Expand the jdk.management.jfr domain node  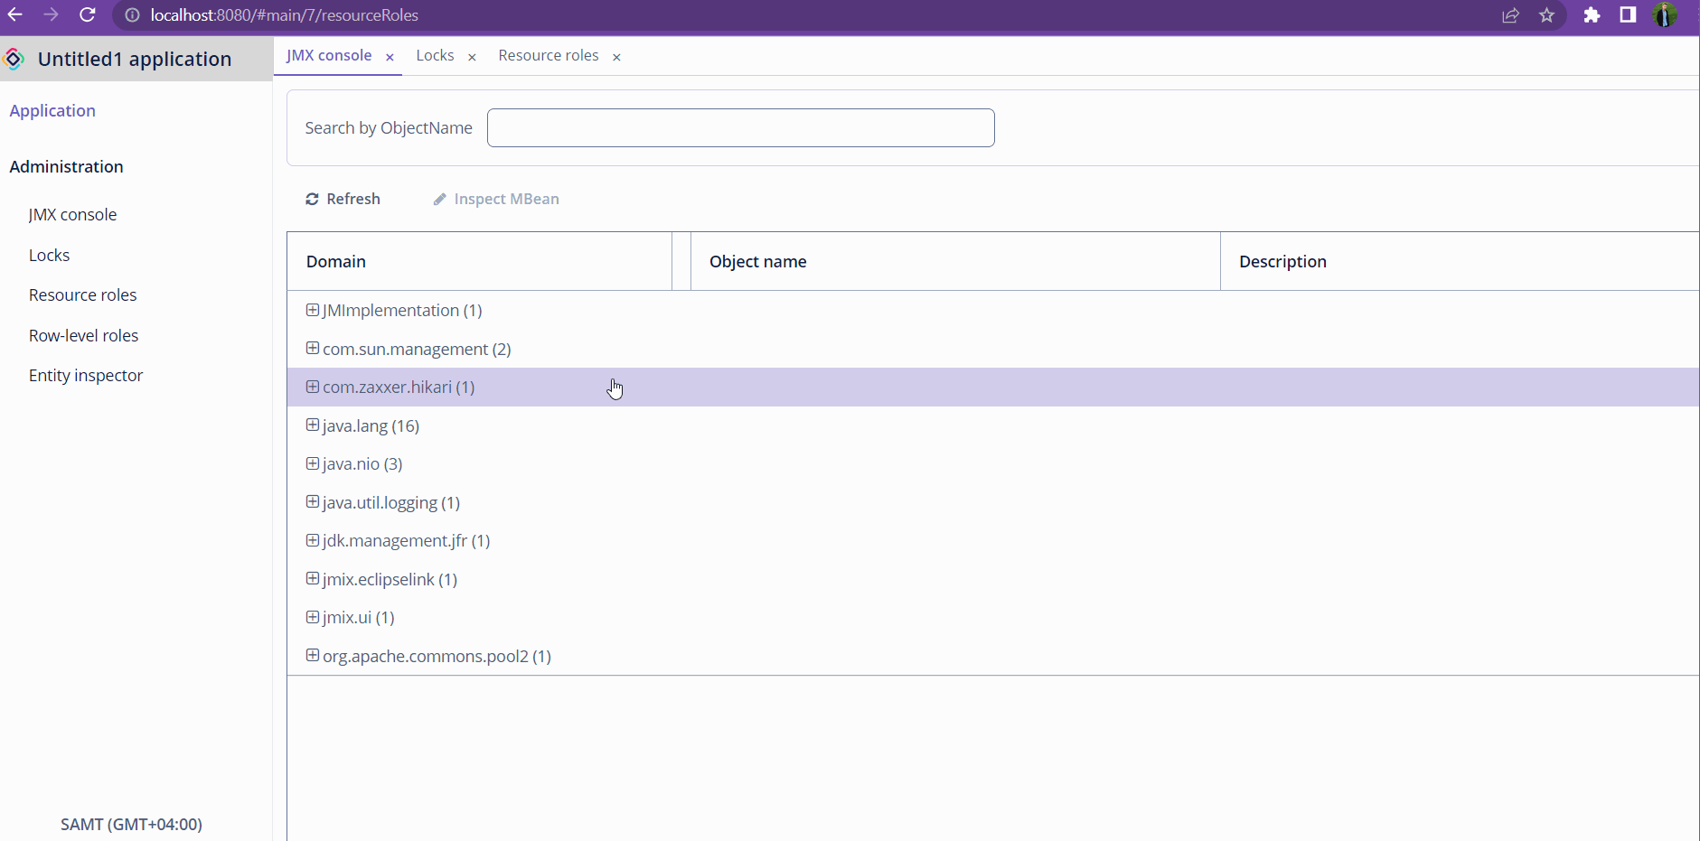click(x=313, y=540)
